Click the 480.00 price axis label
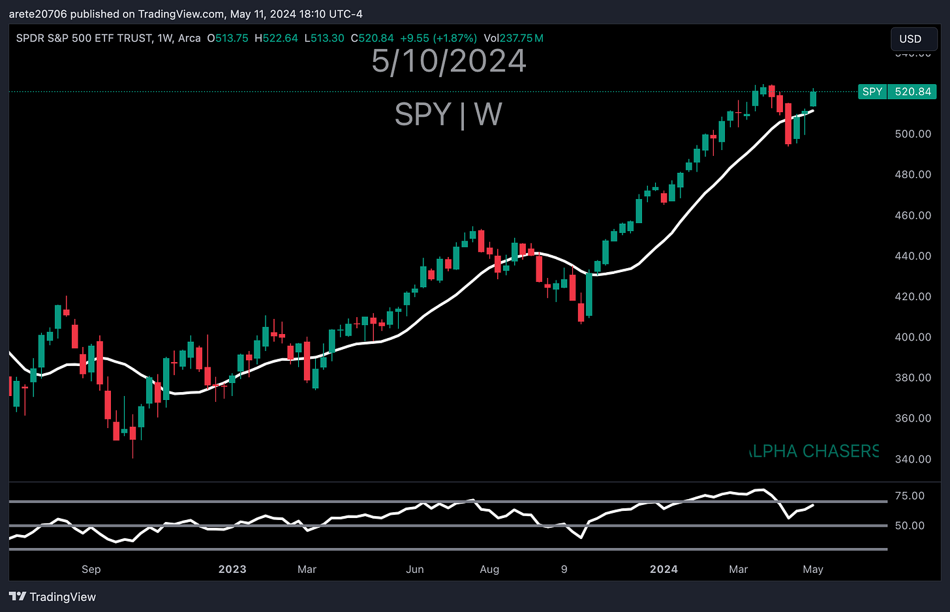This screenshot has height=612, width=950. 913,174
